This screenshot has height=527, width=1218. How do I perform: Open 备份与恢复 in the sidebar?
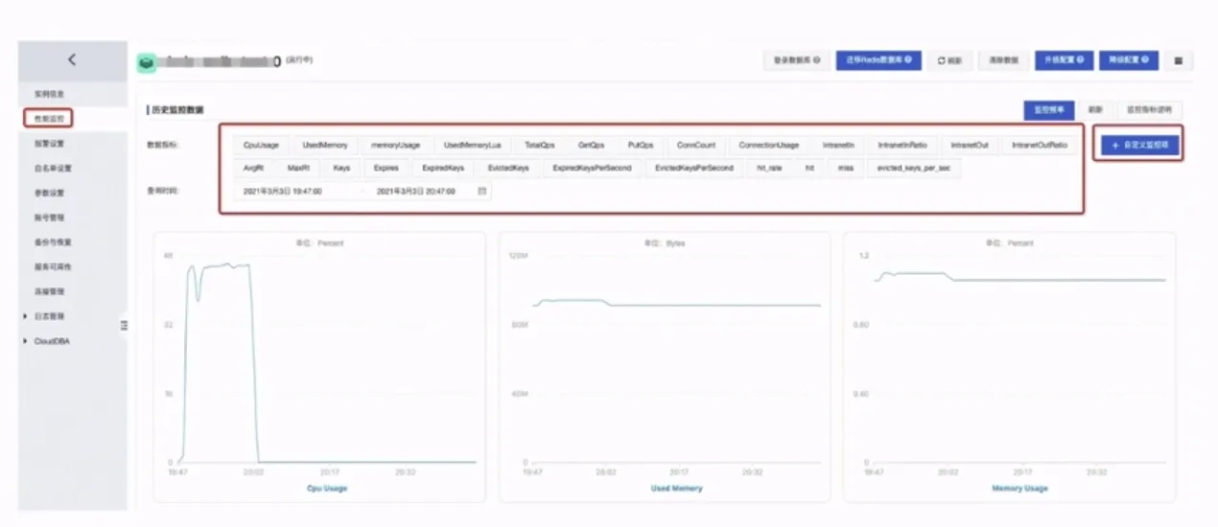point(53,241)
